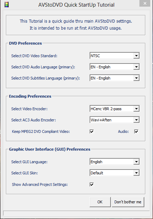The height and width of the screenshot is (219, 153).
Task: Open the GUI Language dropdown
Action: click(x=115, y=162)
